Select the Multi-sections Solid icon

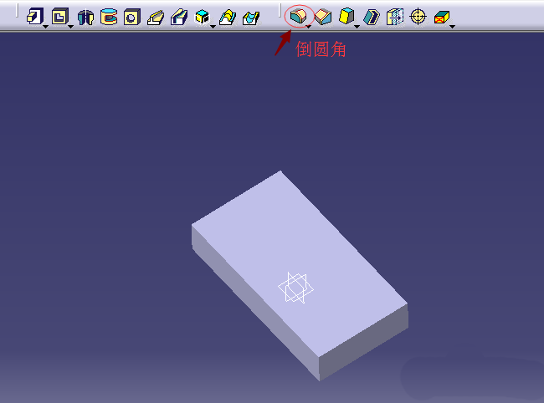click(x=228, y=18)
